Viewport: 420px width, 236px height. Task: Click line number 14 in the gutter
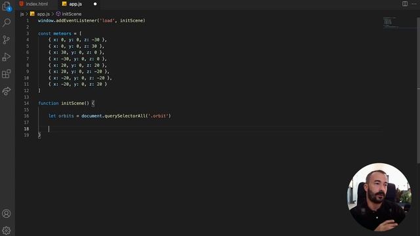pyautogui.click(x=26, y=104)
